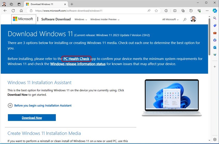Open sidebar Search tool
This screenshot has width=219, height=144.
click(x=215, y=18)
